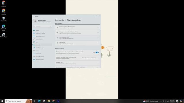184x103 pixels.
Task: Open Google Chrome desktop shortcut
Action: pos(3,12)
